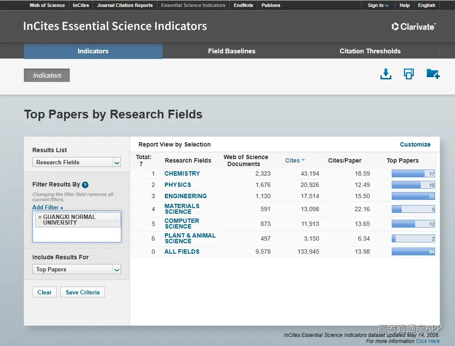Open Journal Citation Reports in top menu
Screen dimensions: 455x346
point(125,5)
